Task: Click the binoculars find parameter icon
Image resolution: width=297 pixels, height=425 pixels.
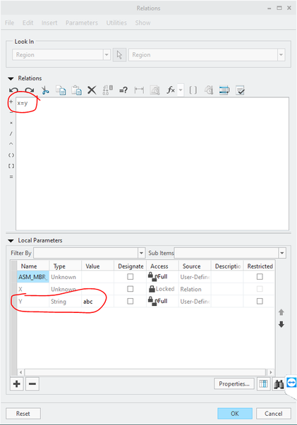Action: click(279, 384)
